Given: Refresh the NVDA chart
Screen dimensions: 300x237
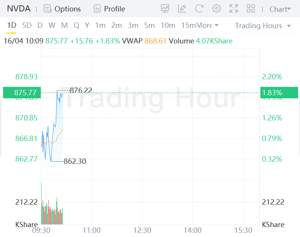Looking at the screenshot, I should pos(199,9).
